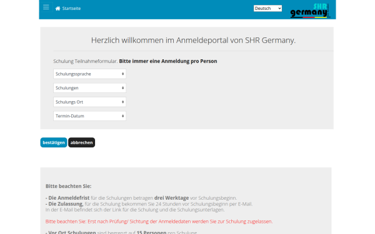The height and width of the screenshot is (234, 375).
Task: Click the SHR Germany logo
Action: (x=310, y=11)
